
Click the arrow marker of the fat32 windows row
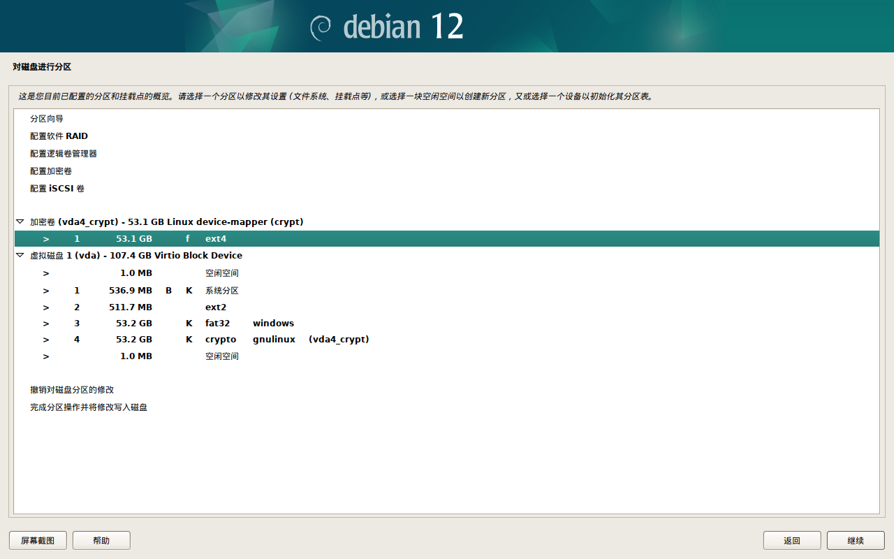click(x=46, y=324)
